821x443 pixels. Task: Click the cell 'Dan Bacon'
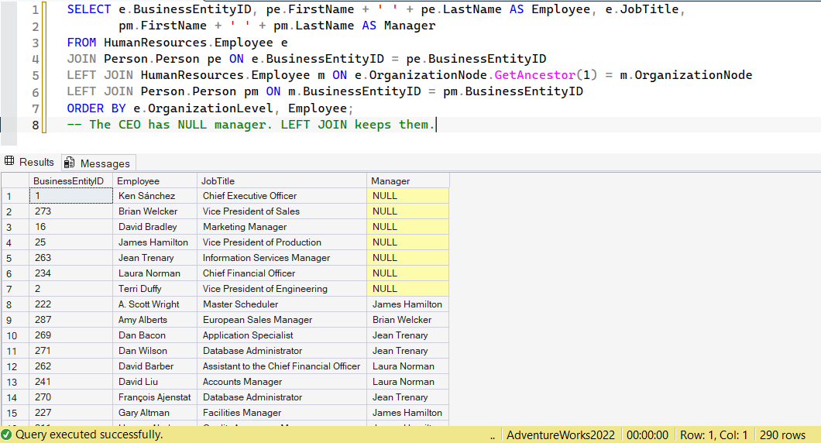155,335
